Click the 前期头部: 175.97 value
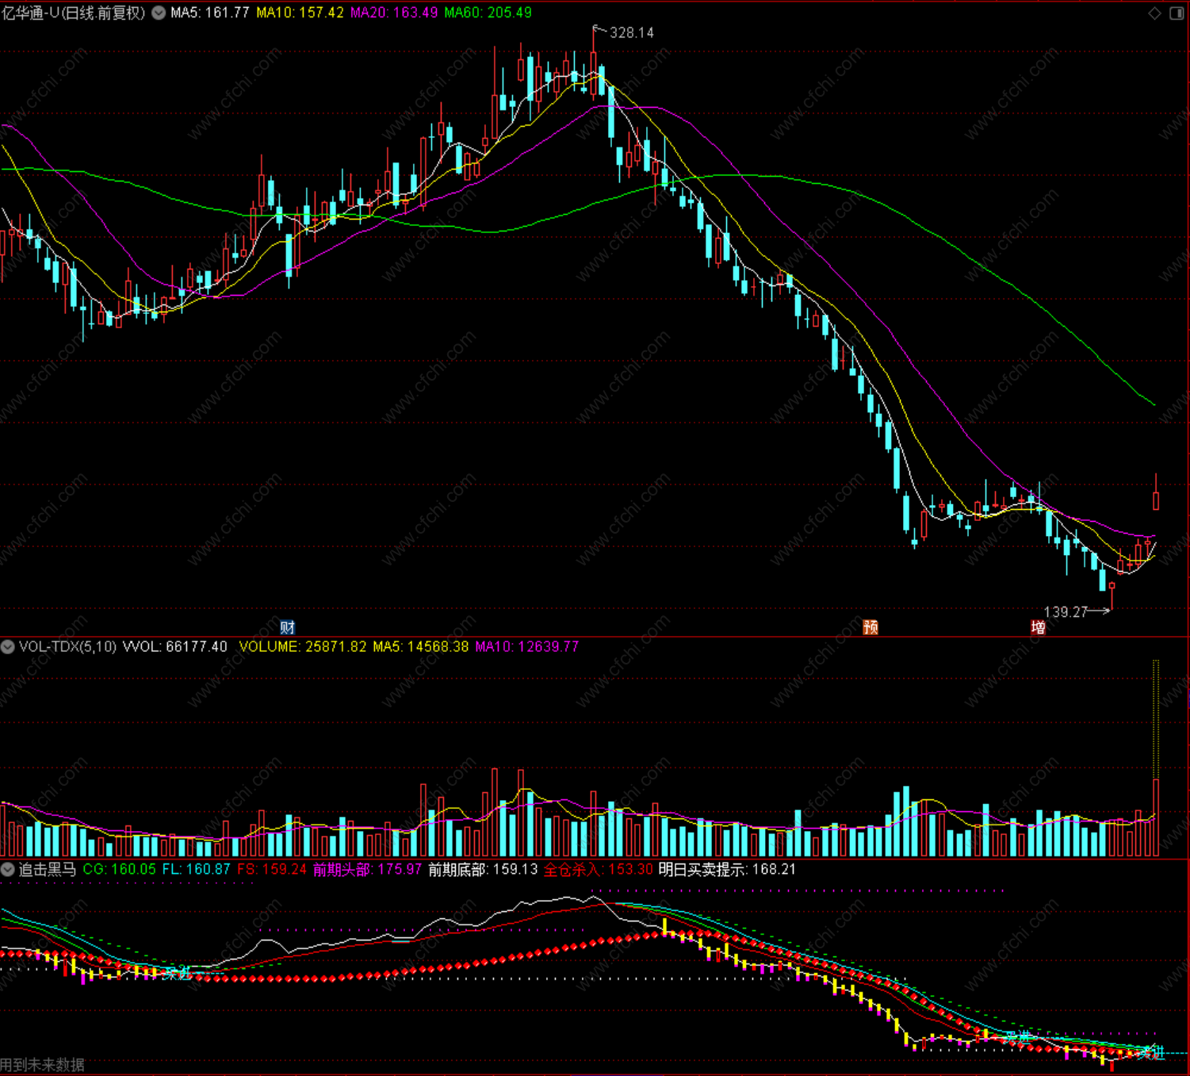Screen dimensions: 1190x1076 click(367, 869)
